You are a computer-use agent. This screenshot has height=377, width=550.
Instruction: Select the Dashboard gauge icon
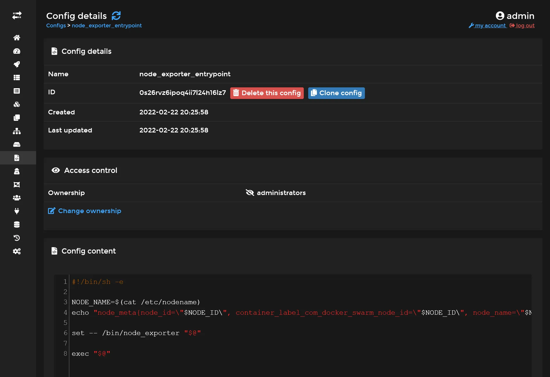click(x=17, y=51)
